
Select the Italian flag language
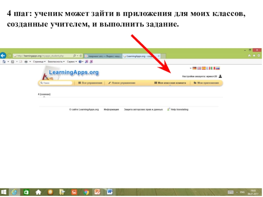click(x=213, y=68)
